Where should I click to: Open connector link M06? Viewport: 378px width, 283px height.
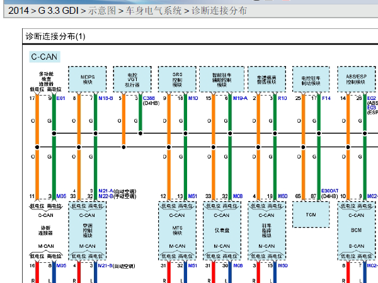[x=61, y=196]
